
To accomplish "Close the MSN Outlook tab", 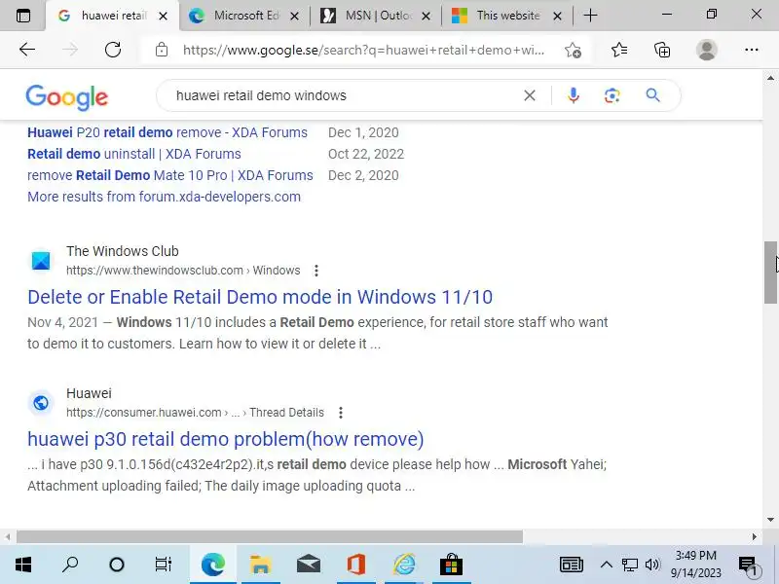I will 426,17.
